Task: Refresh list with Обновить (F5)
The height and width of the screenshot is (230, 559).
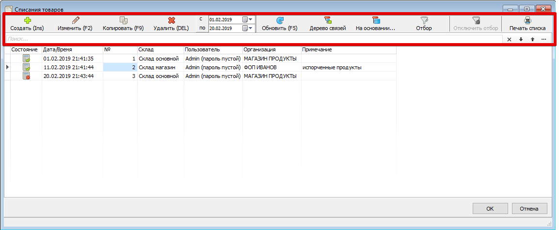Action: (279, 24)
